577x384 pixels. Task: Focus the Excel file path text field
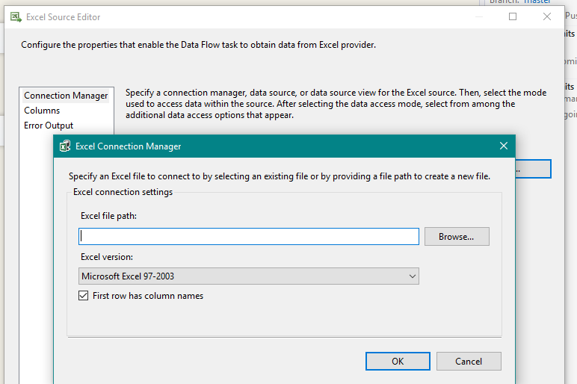click(x=249, y=237)
